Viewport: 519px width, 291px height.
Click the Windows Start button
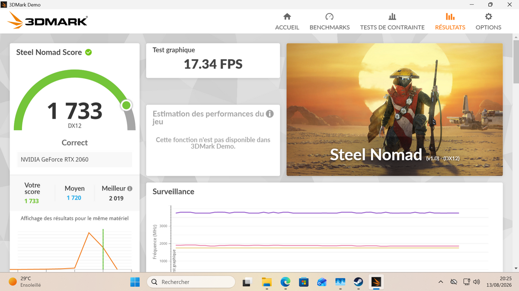tap(135, 282)
